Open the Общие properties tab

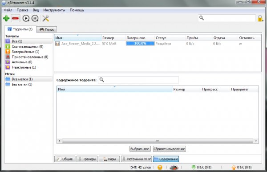tap(65, 159)
